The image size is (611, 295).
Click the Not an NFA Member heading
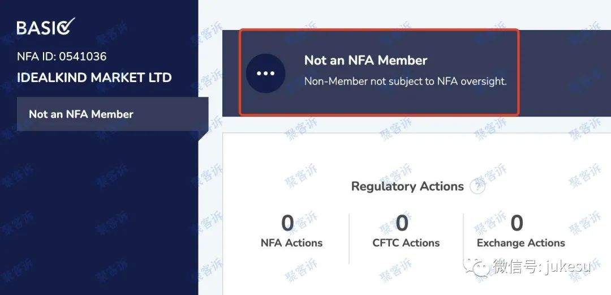pos(365,60)
